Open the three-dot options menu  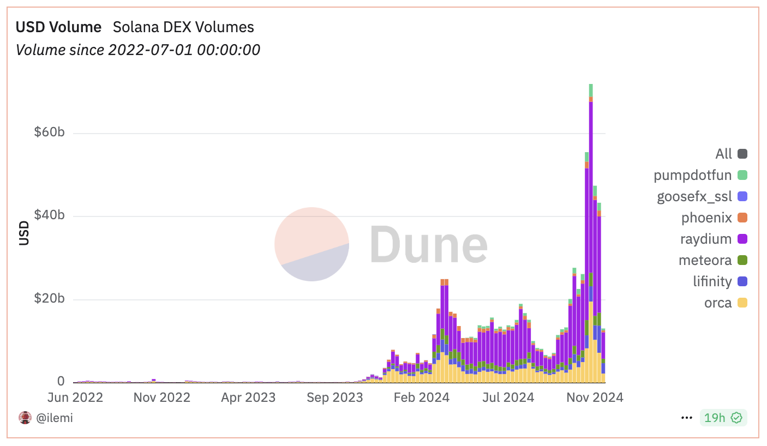click(x=686, y=417)
